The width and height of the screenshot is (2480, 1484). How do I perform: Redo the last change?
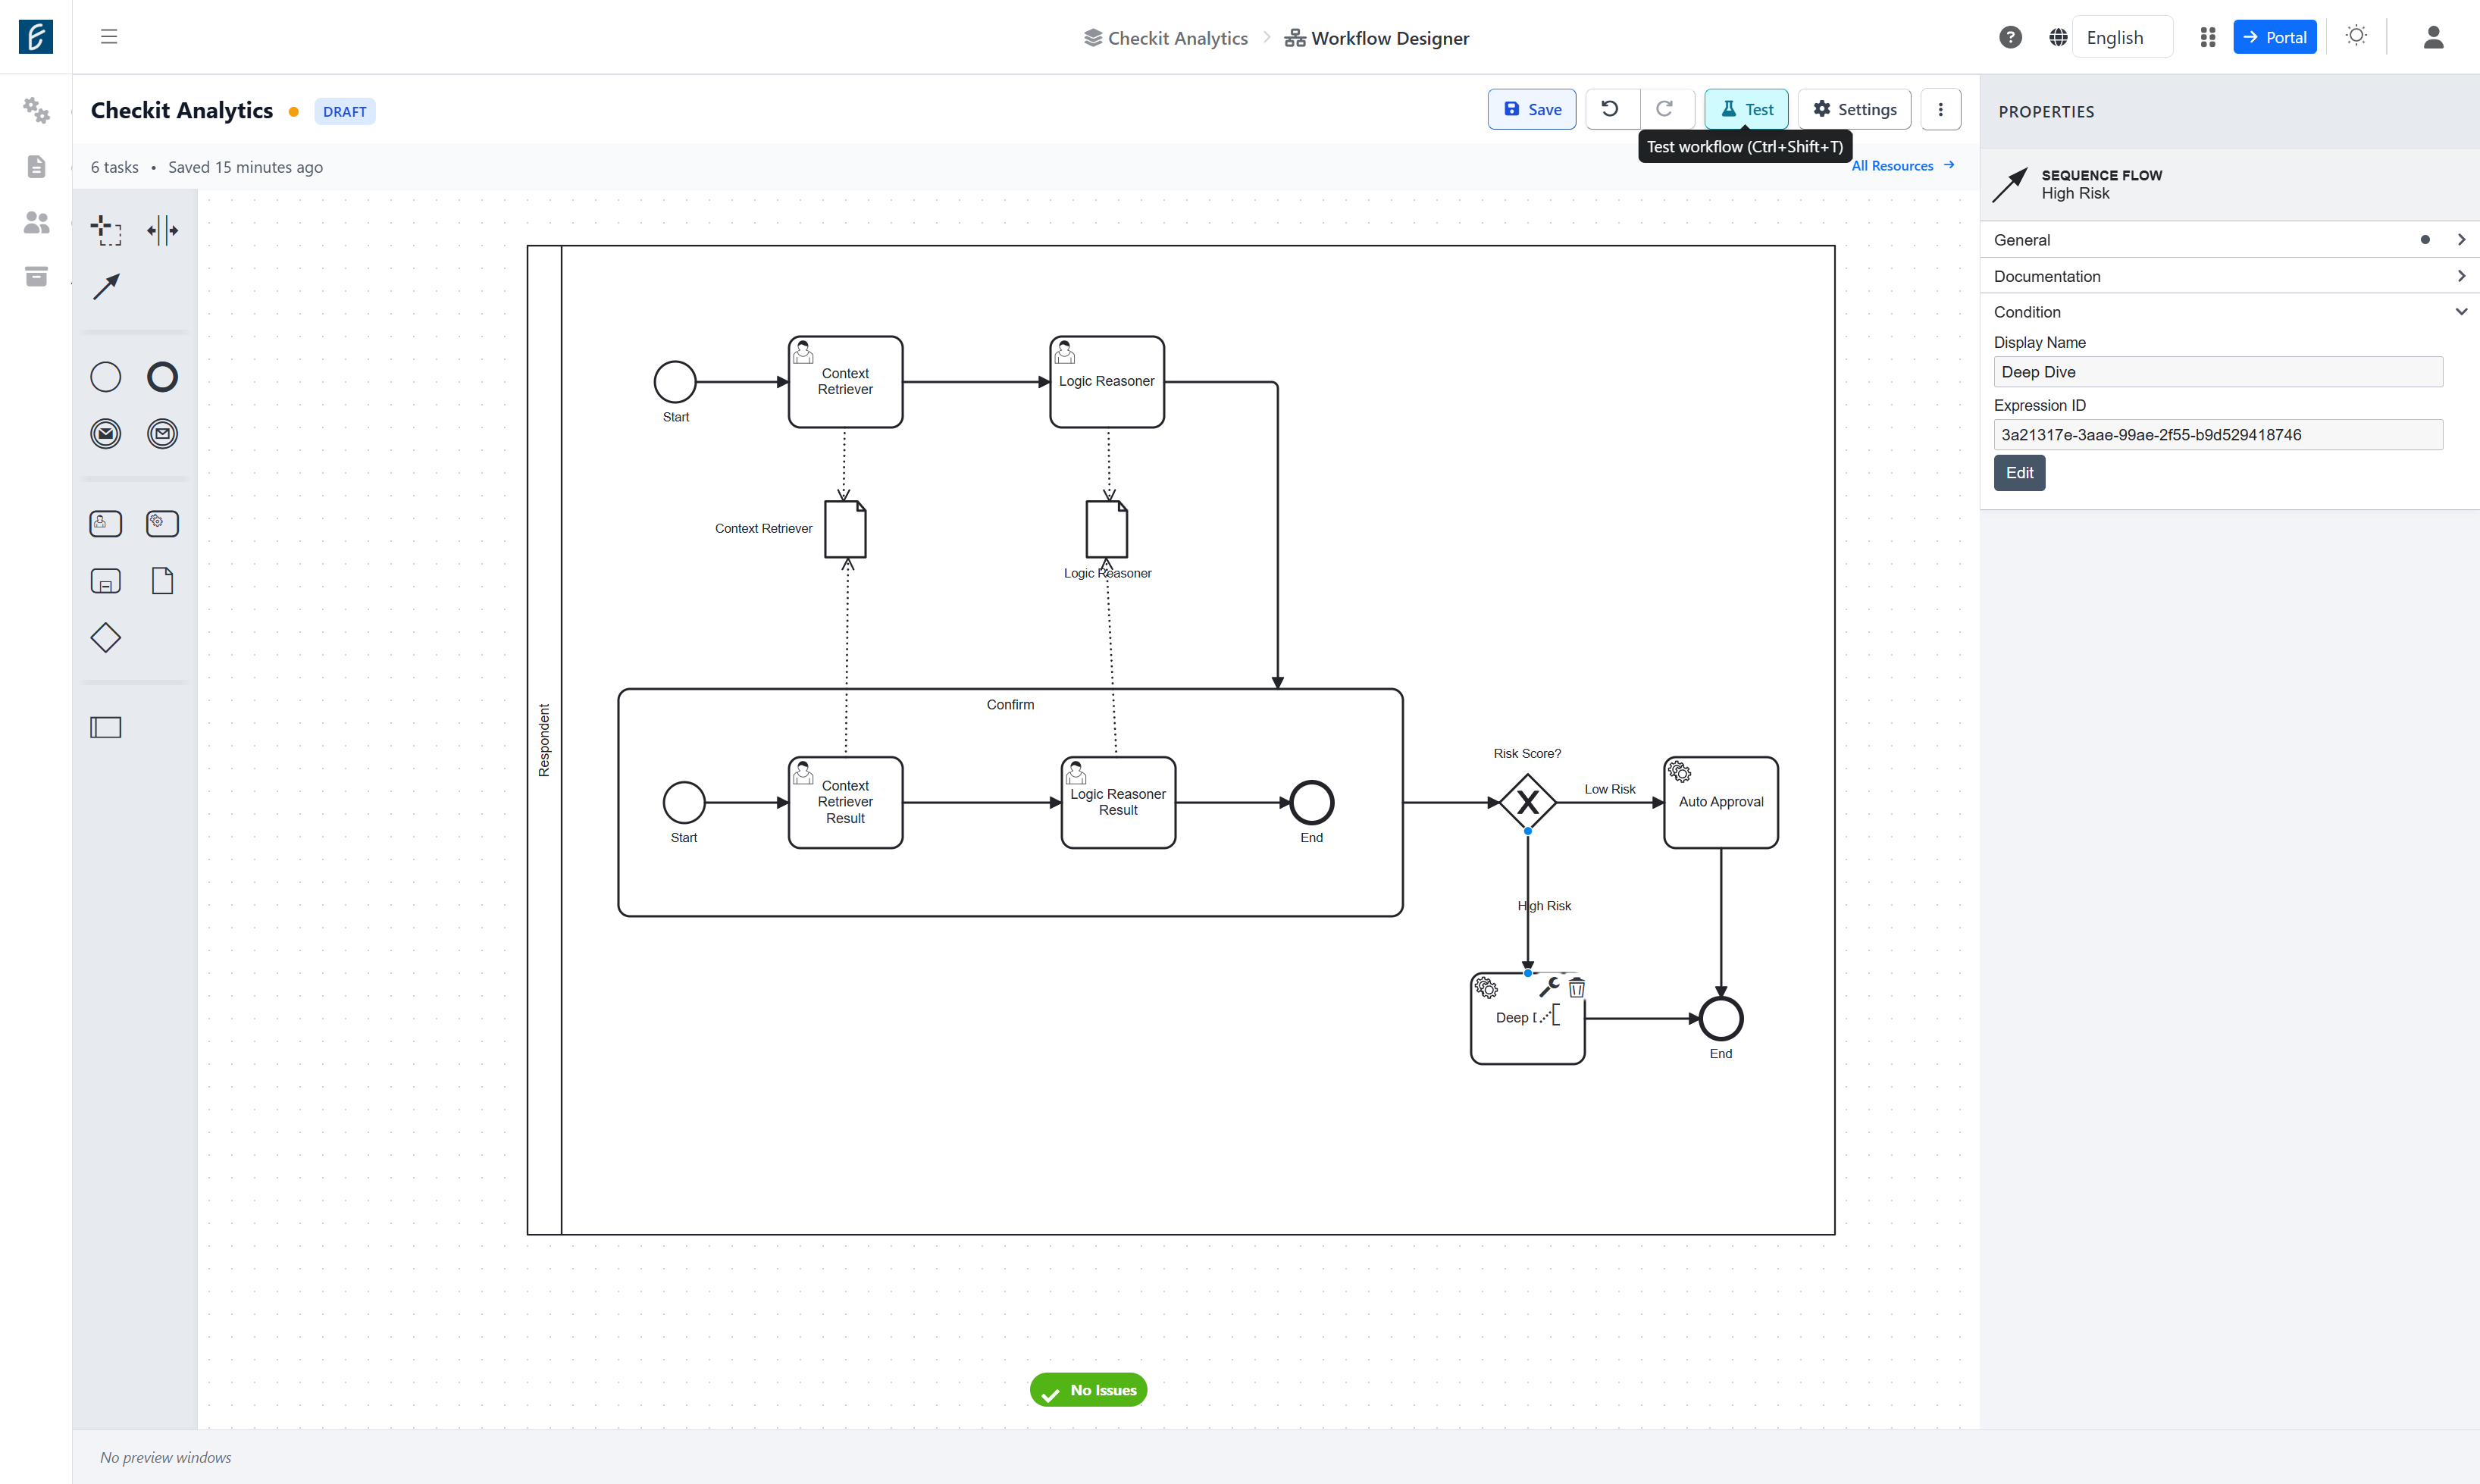(x=1665, y=109)
